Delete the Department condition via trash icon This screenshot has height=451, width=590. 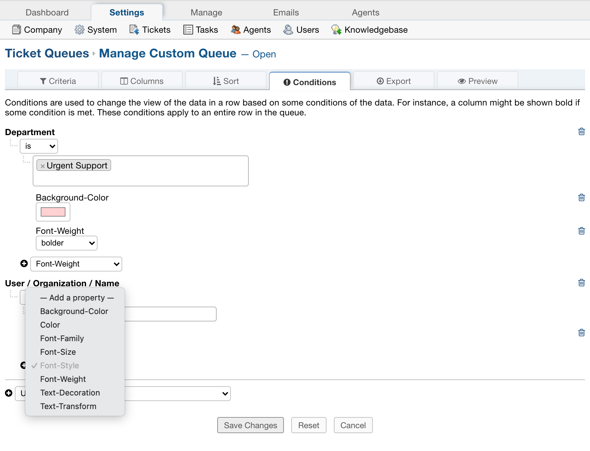point(581,131)
